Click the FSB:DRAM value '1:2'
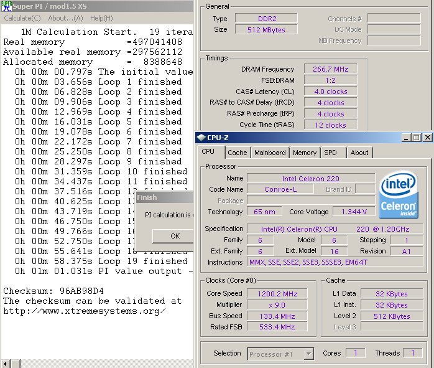 pyautogui.click(x=331, y=80)
